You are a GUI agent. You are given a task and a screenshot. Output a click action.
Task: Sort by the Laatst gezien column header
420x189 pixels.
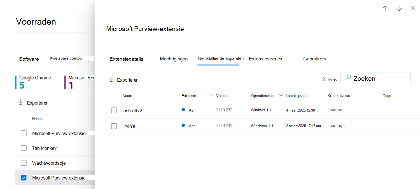[297, 96]
